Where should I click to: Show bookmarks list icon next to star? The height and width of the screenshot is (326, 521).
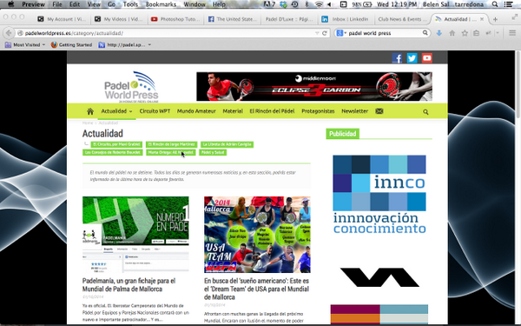coord(476,33)
